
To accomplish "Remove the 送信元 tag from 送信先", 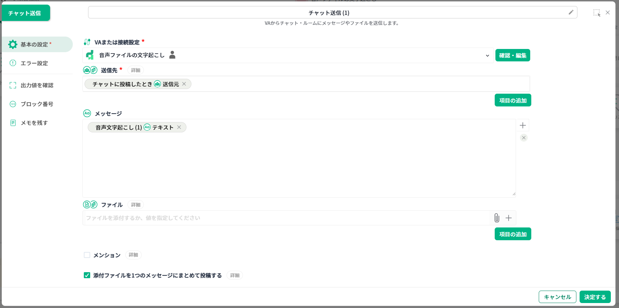I will pos(184,84).
